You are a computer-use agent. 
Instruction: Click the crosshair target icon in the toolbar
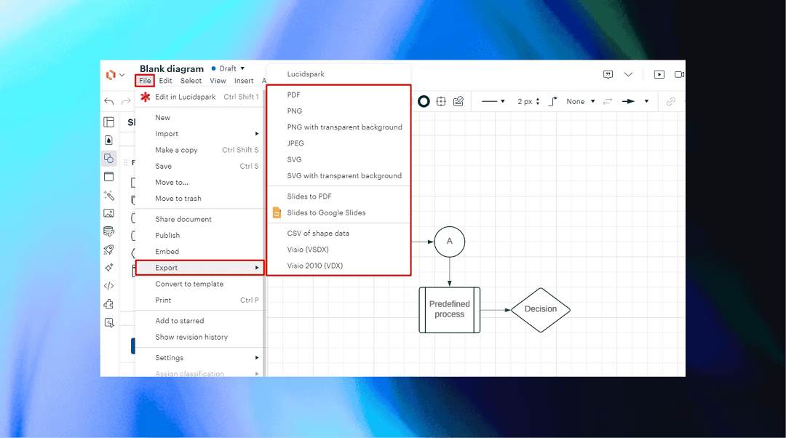tap(441, 102)
